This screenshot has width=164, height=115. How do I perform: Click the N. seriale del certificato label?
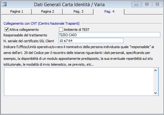click(x=29, y=41)
